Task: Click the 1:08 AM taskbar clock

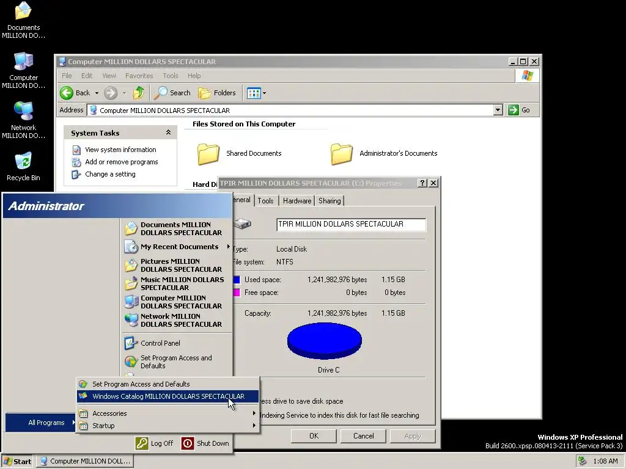Action: (x=605, y=462)
